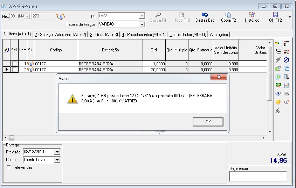Image resolution: width=296 pixels, height=188 pixels.
Task: Click Sit. book icon of item 2
Action: click(30, 70)
